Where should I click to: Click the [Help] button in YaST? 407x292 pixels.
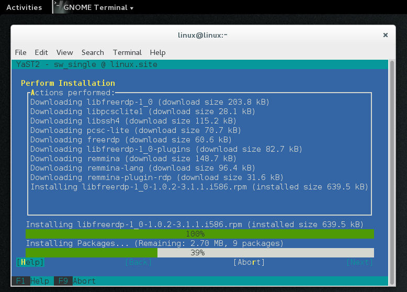click(x=30, y=262)
